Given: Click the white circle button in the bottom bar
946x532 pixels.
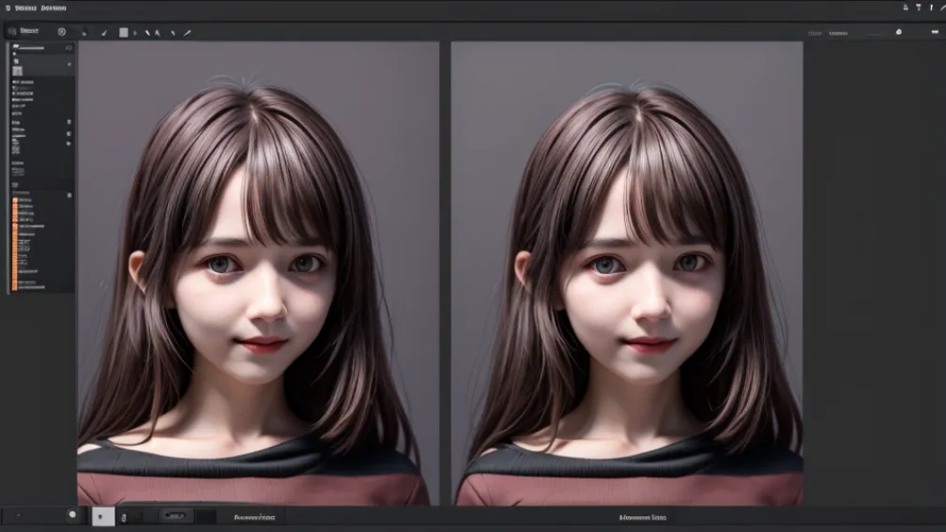Looking at the screenshot, I should click(72, 514).
